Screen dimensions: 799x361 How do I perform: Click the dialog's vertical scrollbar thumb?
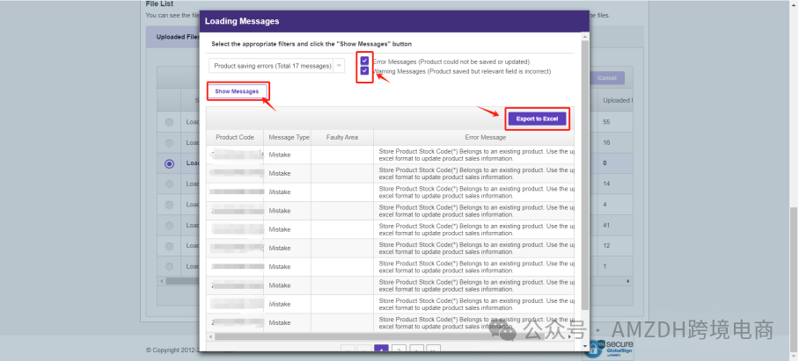pos(584,176)
